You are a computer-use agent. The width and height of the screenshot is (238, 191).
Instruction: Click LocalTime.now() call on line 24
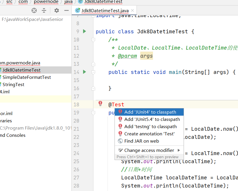[215, 153]
